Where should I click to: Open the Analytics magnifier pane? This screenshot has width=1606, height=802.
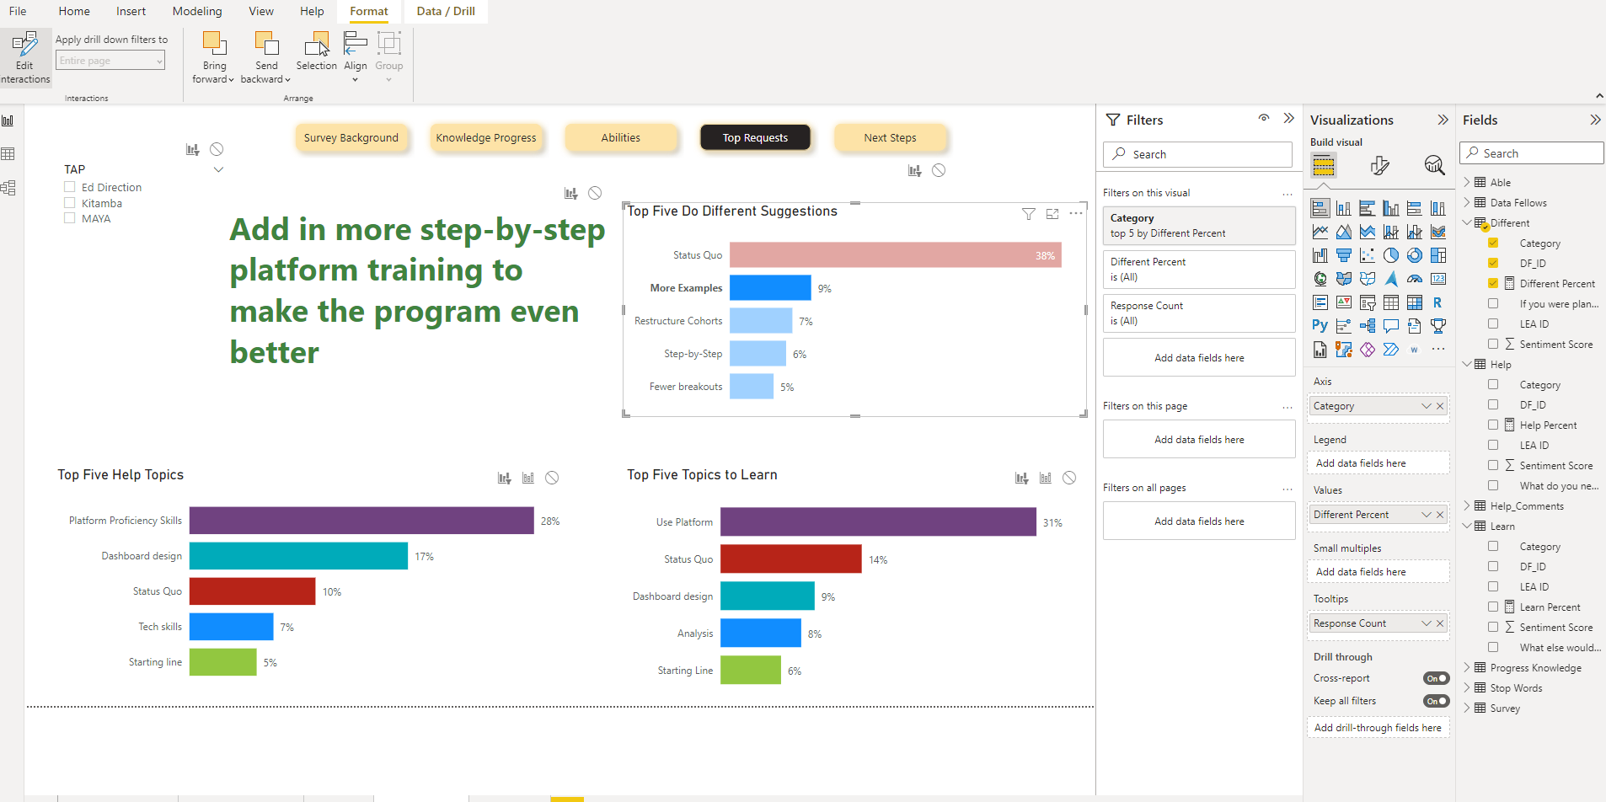(x=1434, y=165)
